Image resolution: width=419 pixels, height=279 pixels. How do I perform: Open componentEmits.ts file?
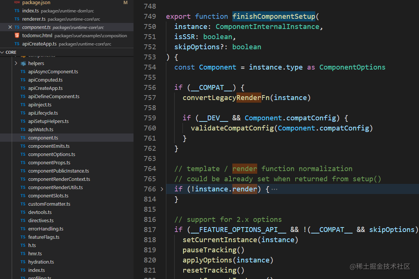pos(49,146)
